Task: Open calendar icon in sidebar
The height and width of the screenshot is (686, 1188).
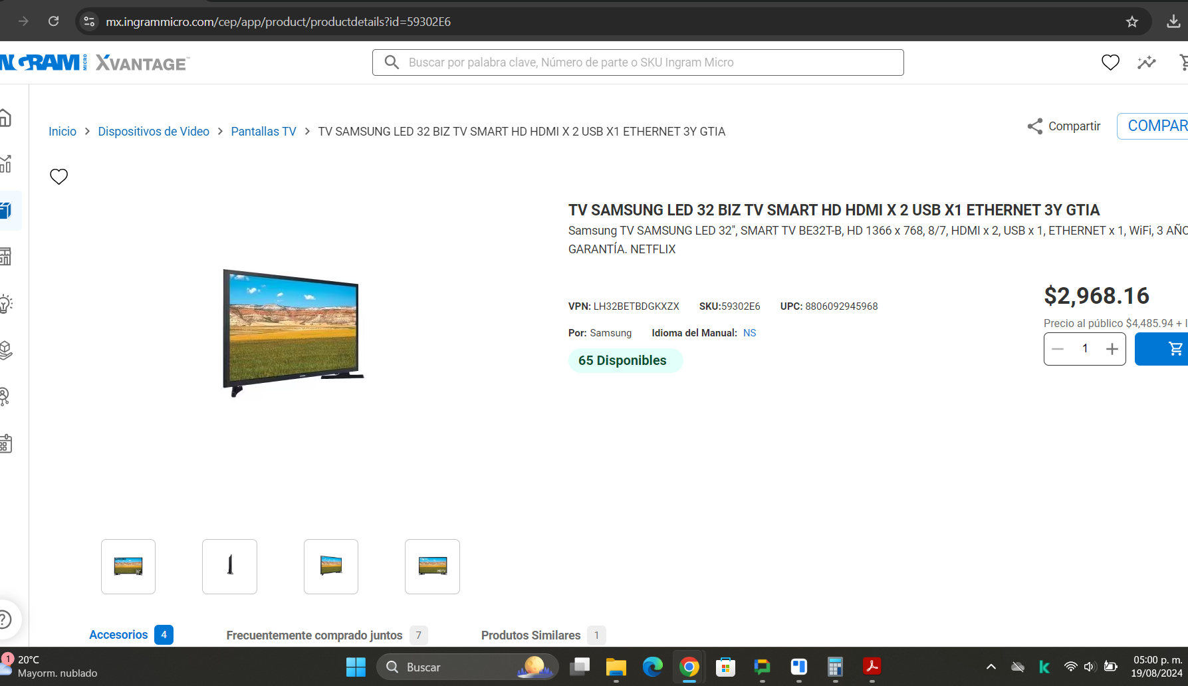Action: (5, 443)
